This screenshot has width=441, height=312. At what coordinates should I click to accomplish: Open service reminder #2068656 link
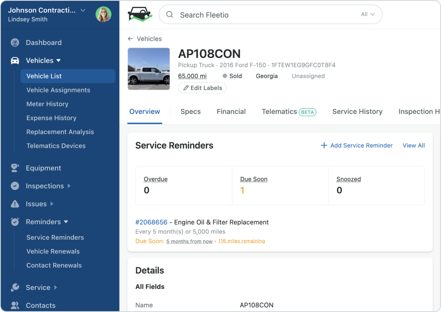(151, 222)
